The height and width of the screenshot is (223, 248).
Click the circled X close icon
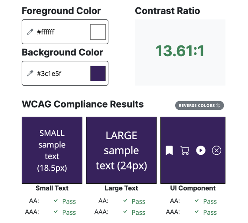(x=216, y=150)
